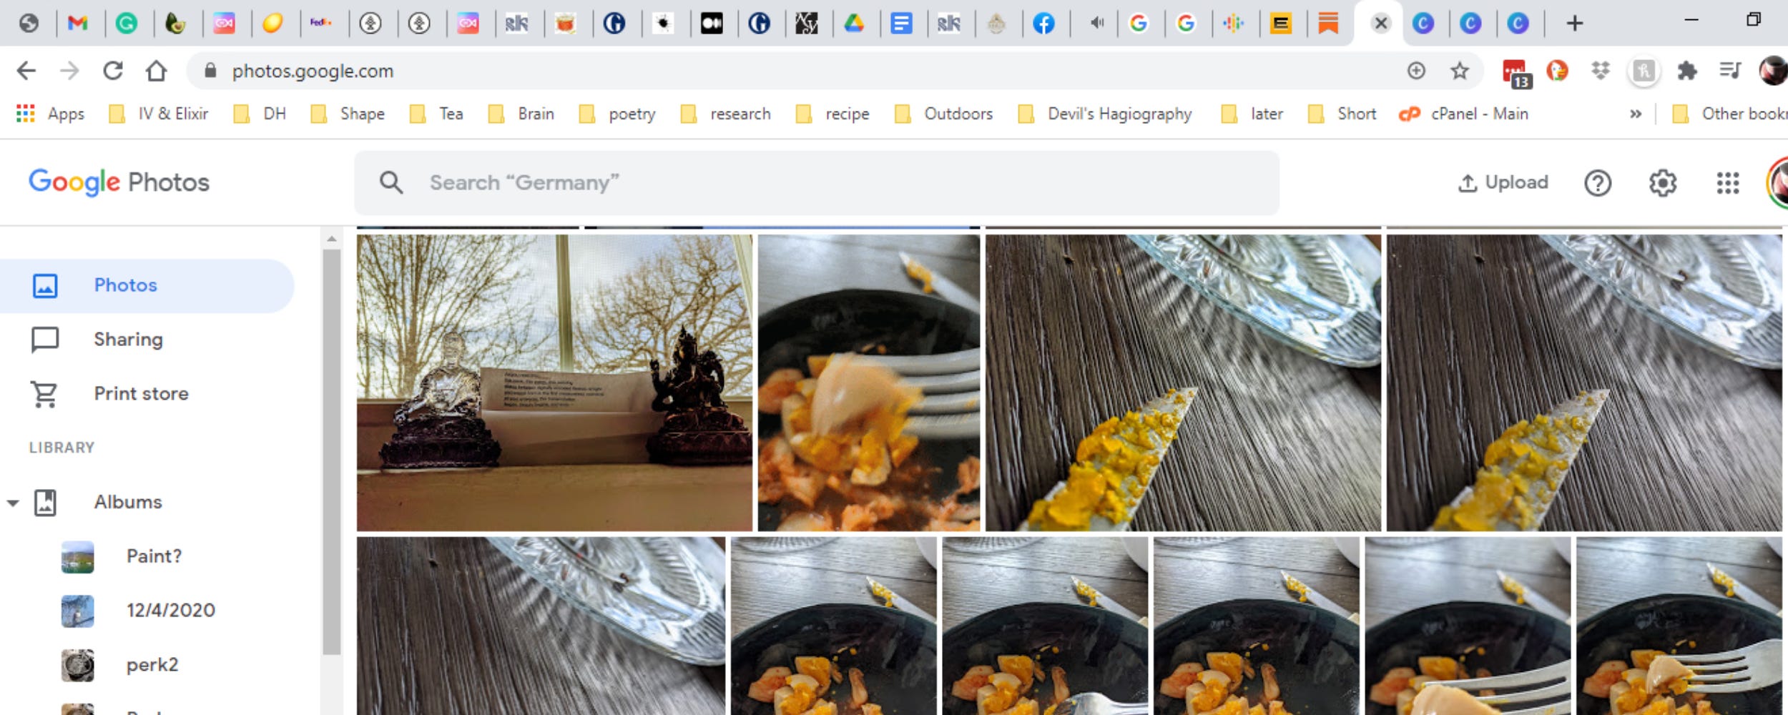Bookmark this page with star icon
1788x715 pixels.
pos(1460,71)
